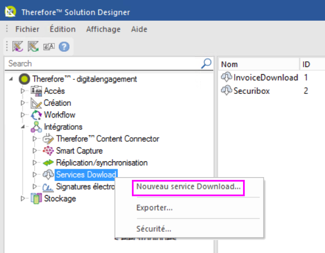Screen dimensions: 325x253
Task: Click the Signatures électroniques pen icon
Action: pos(48,187)
